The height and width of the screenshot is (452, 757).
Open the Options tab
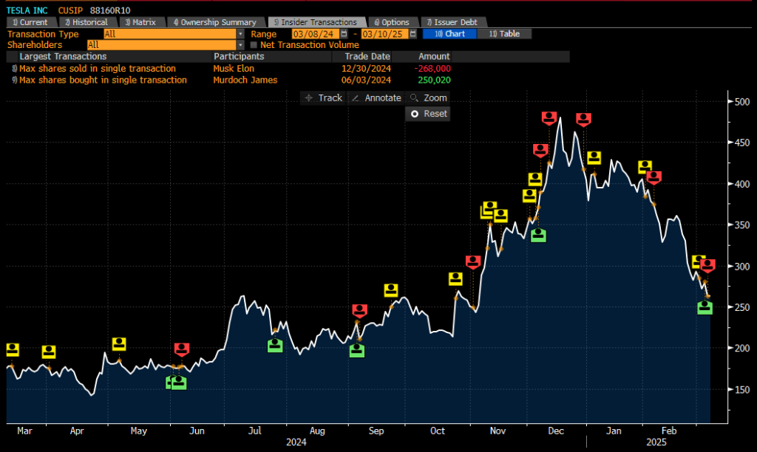[x=393, y=22]
